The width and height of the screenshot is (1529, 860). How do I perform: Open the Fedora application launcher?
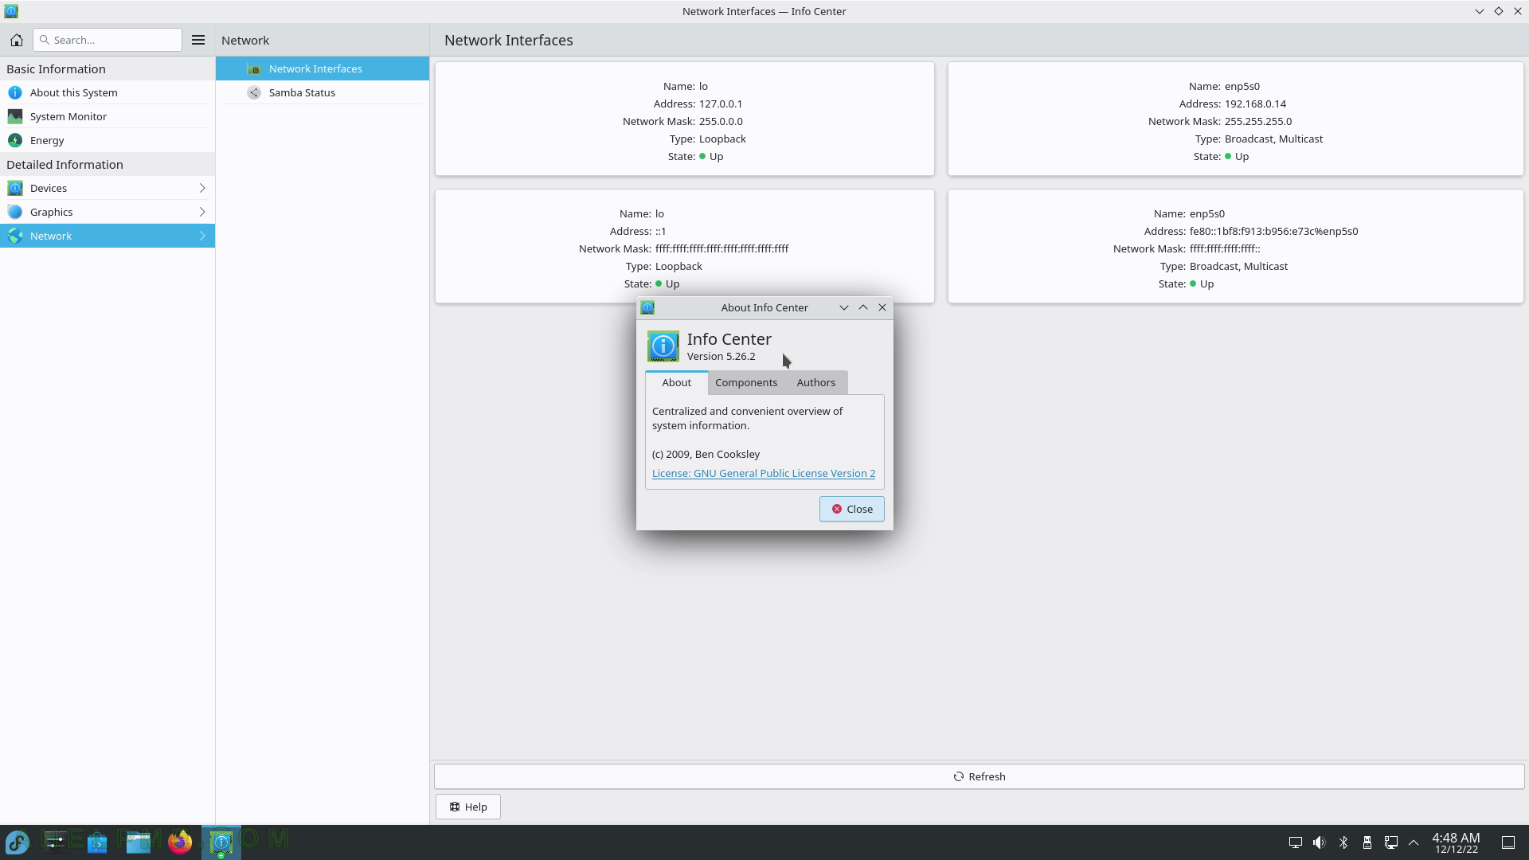(18, 842)
